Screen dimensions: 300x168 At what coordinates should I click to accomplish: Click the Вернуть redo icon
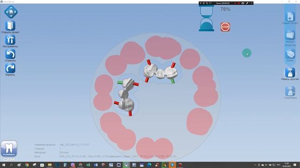click(10, 69)
